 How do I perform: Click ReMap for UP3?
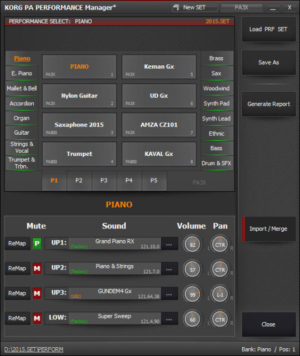click(x=17, y=293)
